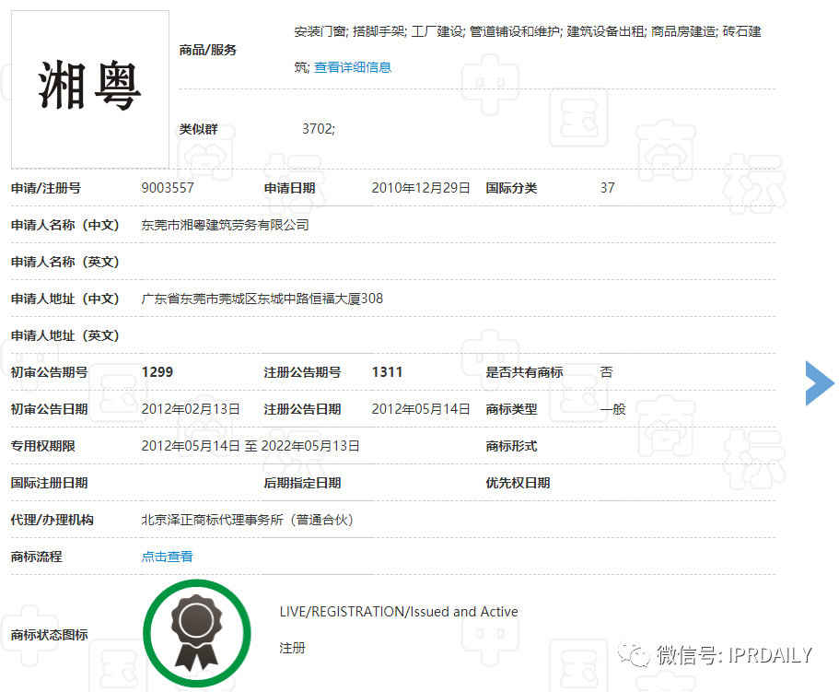Click the 商品/服务 label
Viewport: 839px width, 692px height.
click(x=207, y=50)
